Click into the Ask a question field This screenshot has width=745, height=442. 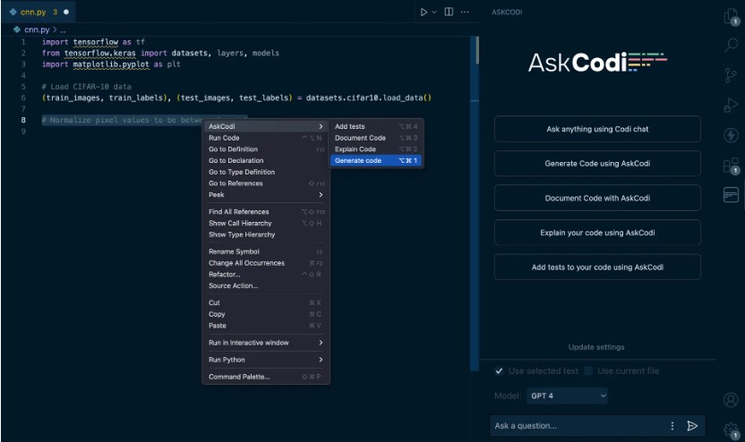pyautogui.click(x=578, y=426)
